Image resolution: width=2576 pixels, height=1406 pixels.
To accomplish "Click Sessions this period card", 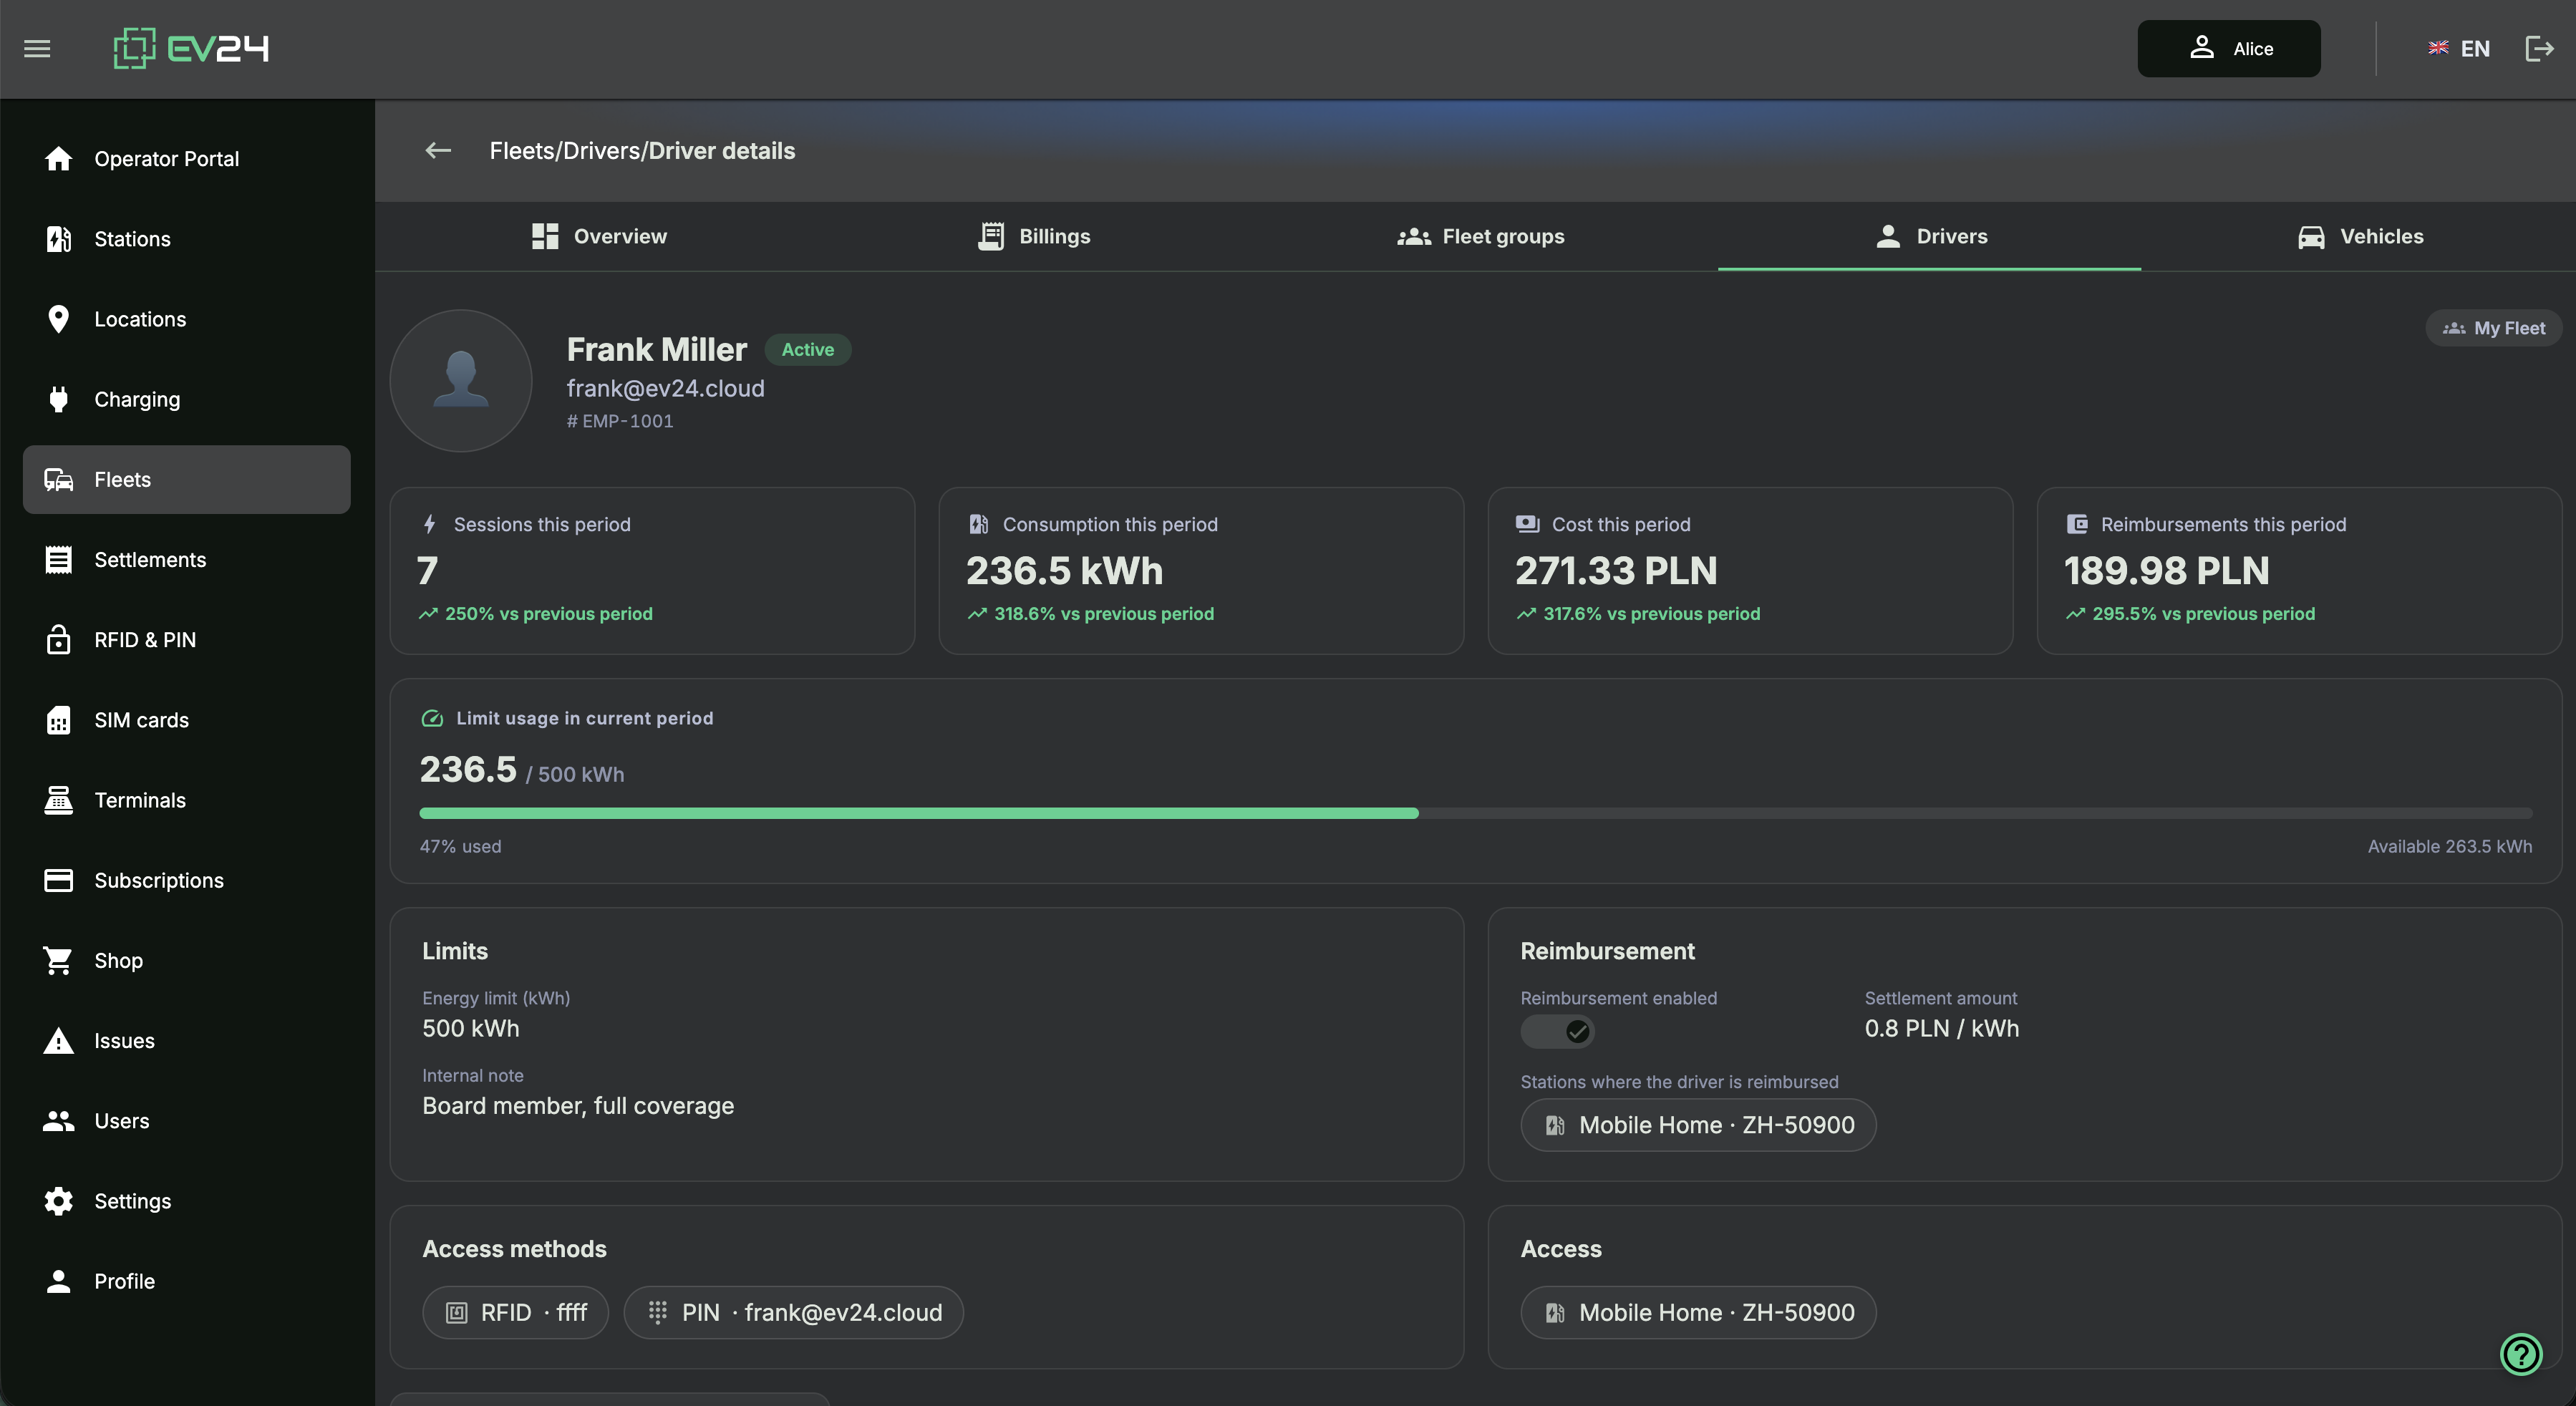I will pyautogui.click(x=652, y=571).
